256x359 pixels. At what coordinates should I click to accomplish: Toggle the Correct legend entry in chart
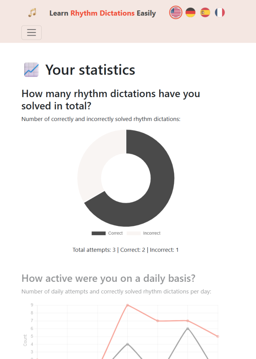coord(115,233)
